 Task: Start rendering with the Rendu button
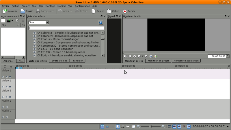[x=129, y=11]
